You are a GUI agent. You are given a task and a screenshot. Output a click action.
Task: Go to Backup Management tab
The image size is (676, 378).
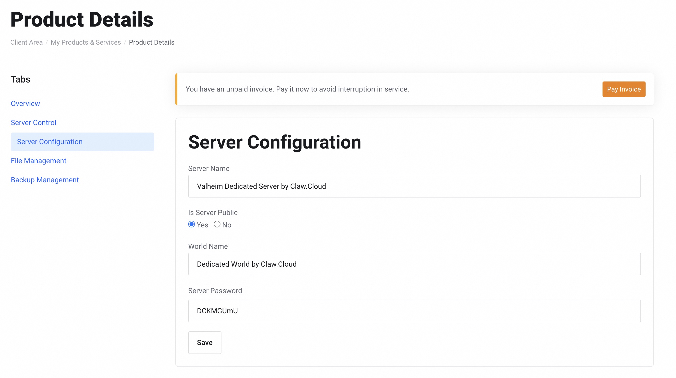(x=45, y=180)
